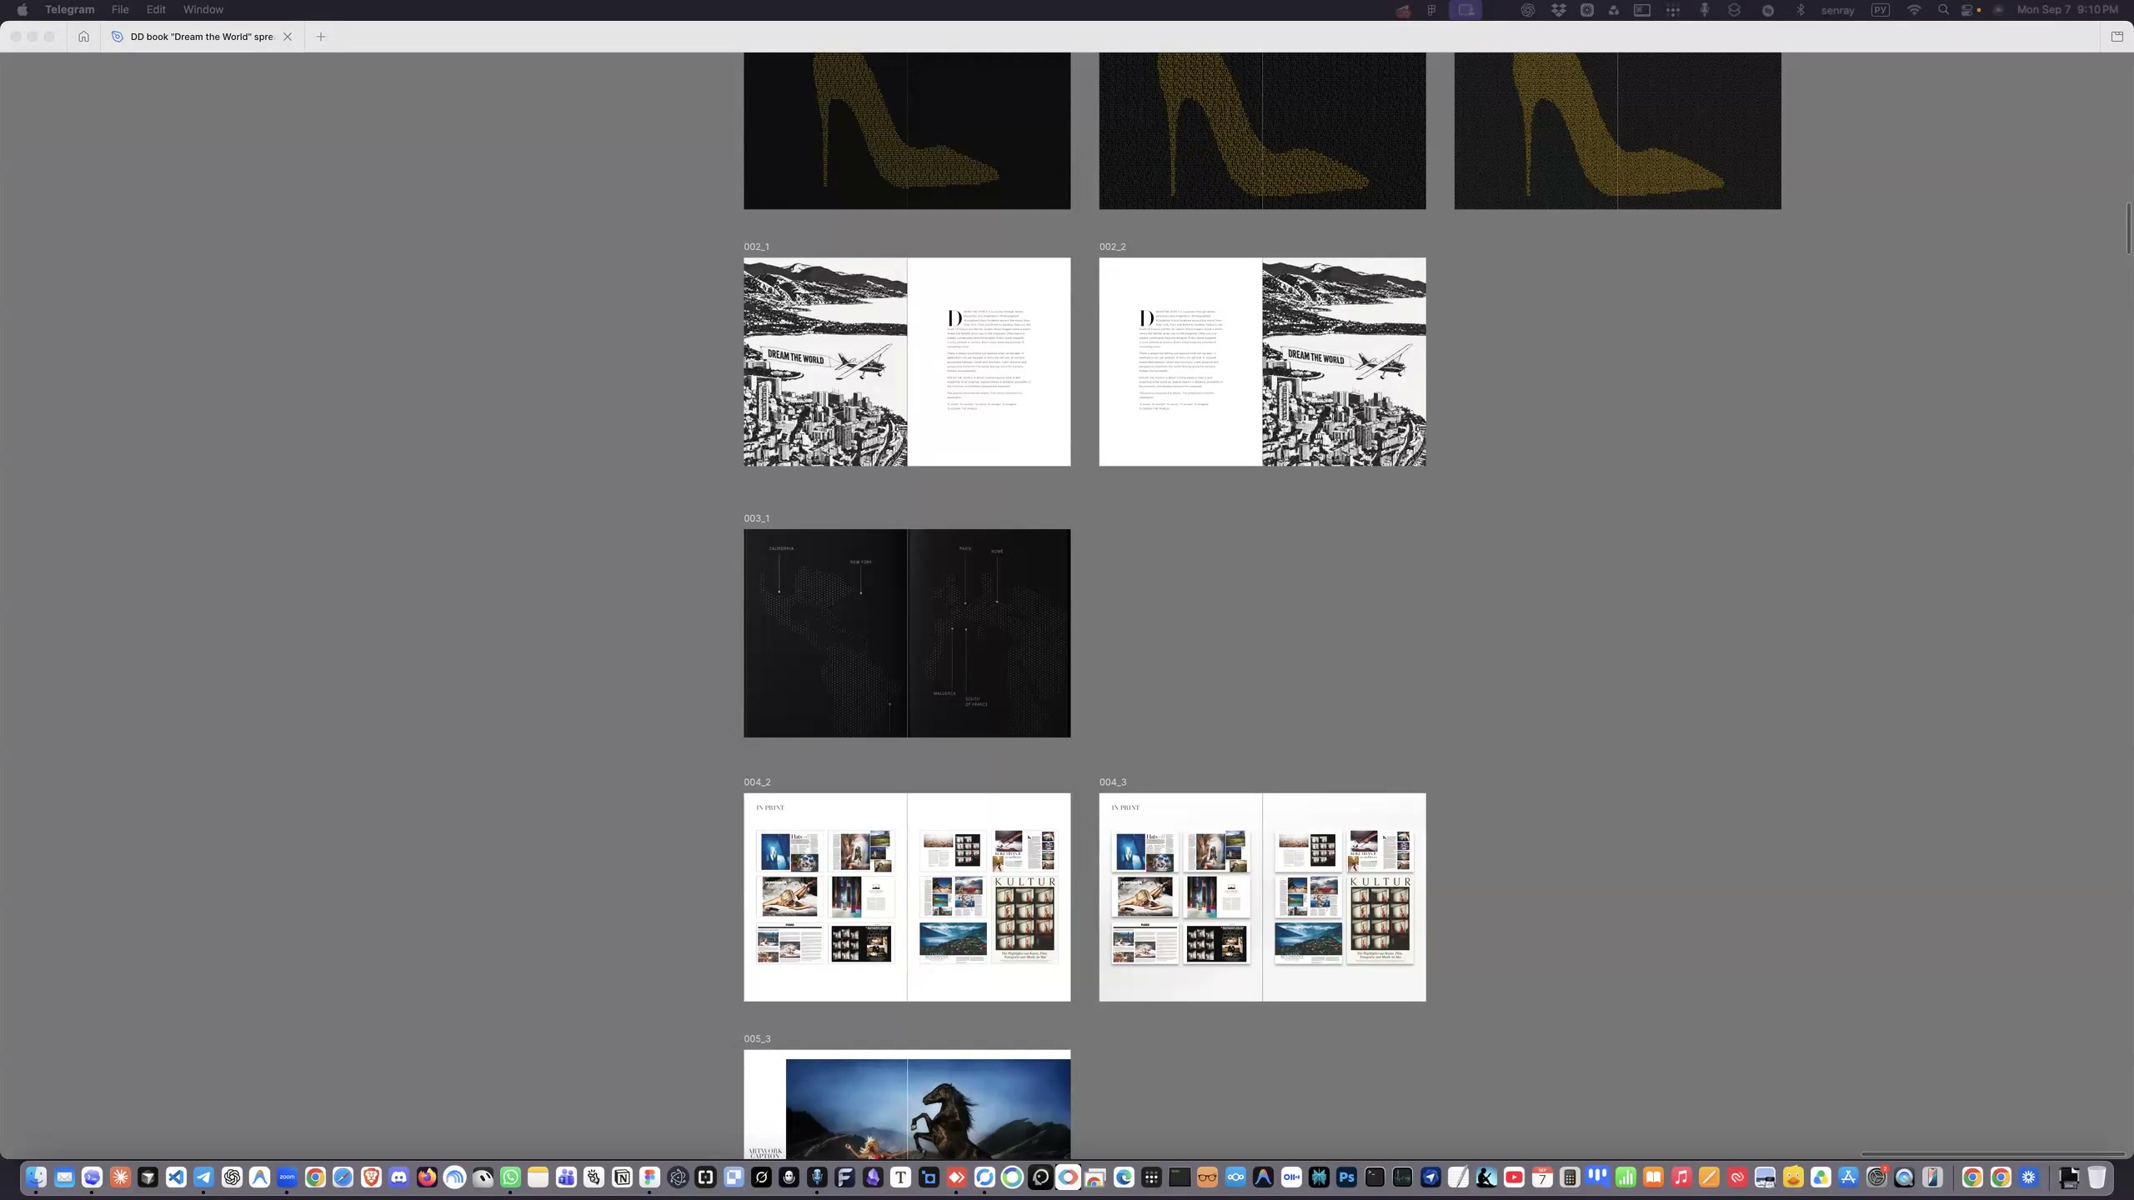Open WhatsApp from the Dock
This screenshot has height=1200, width=2134.
(x=510, y=1177)
